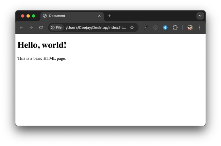The image size is (221, 146).
Task: Expand the tab search chevron dropdown
Action: (x=200, y=16)
